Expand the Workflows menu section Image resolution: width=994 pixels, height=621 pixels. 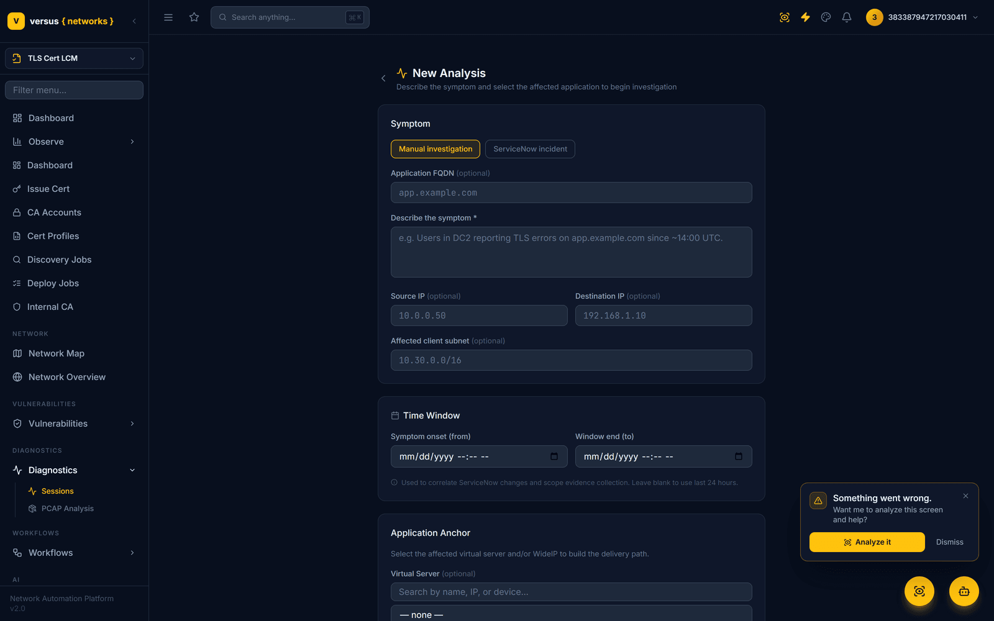pos(75,553)
